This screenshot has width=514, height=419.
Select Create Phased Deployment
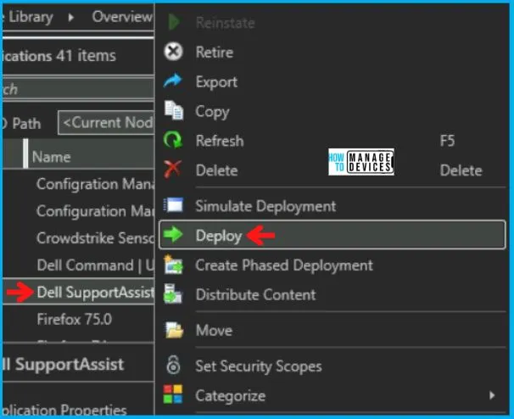[x=332, y=265]
